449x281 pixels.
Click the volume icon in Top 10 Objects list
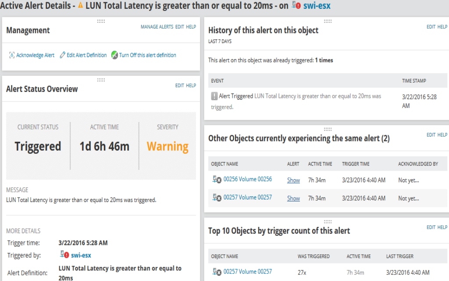pyautogui.click(x=216, y=271)
